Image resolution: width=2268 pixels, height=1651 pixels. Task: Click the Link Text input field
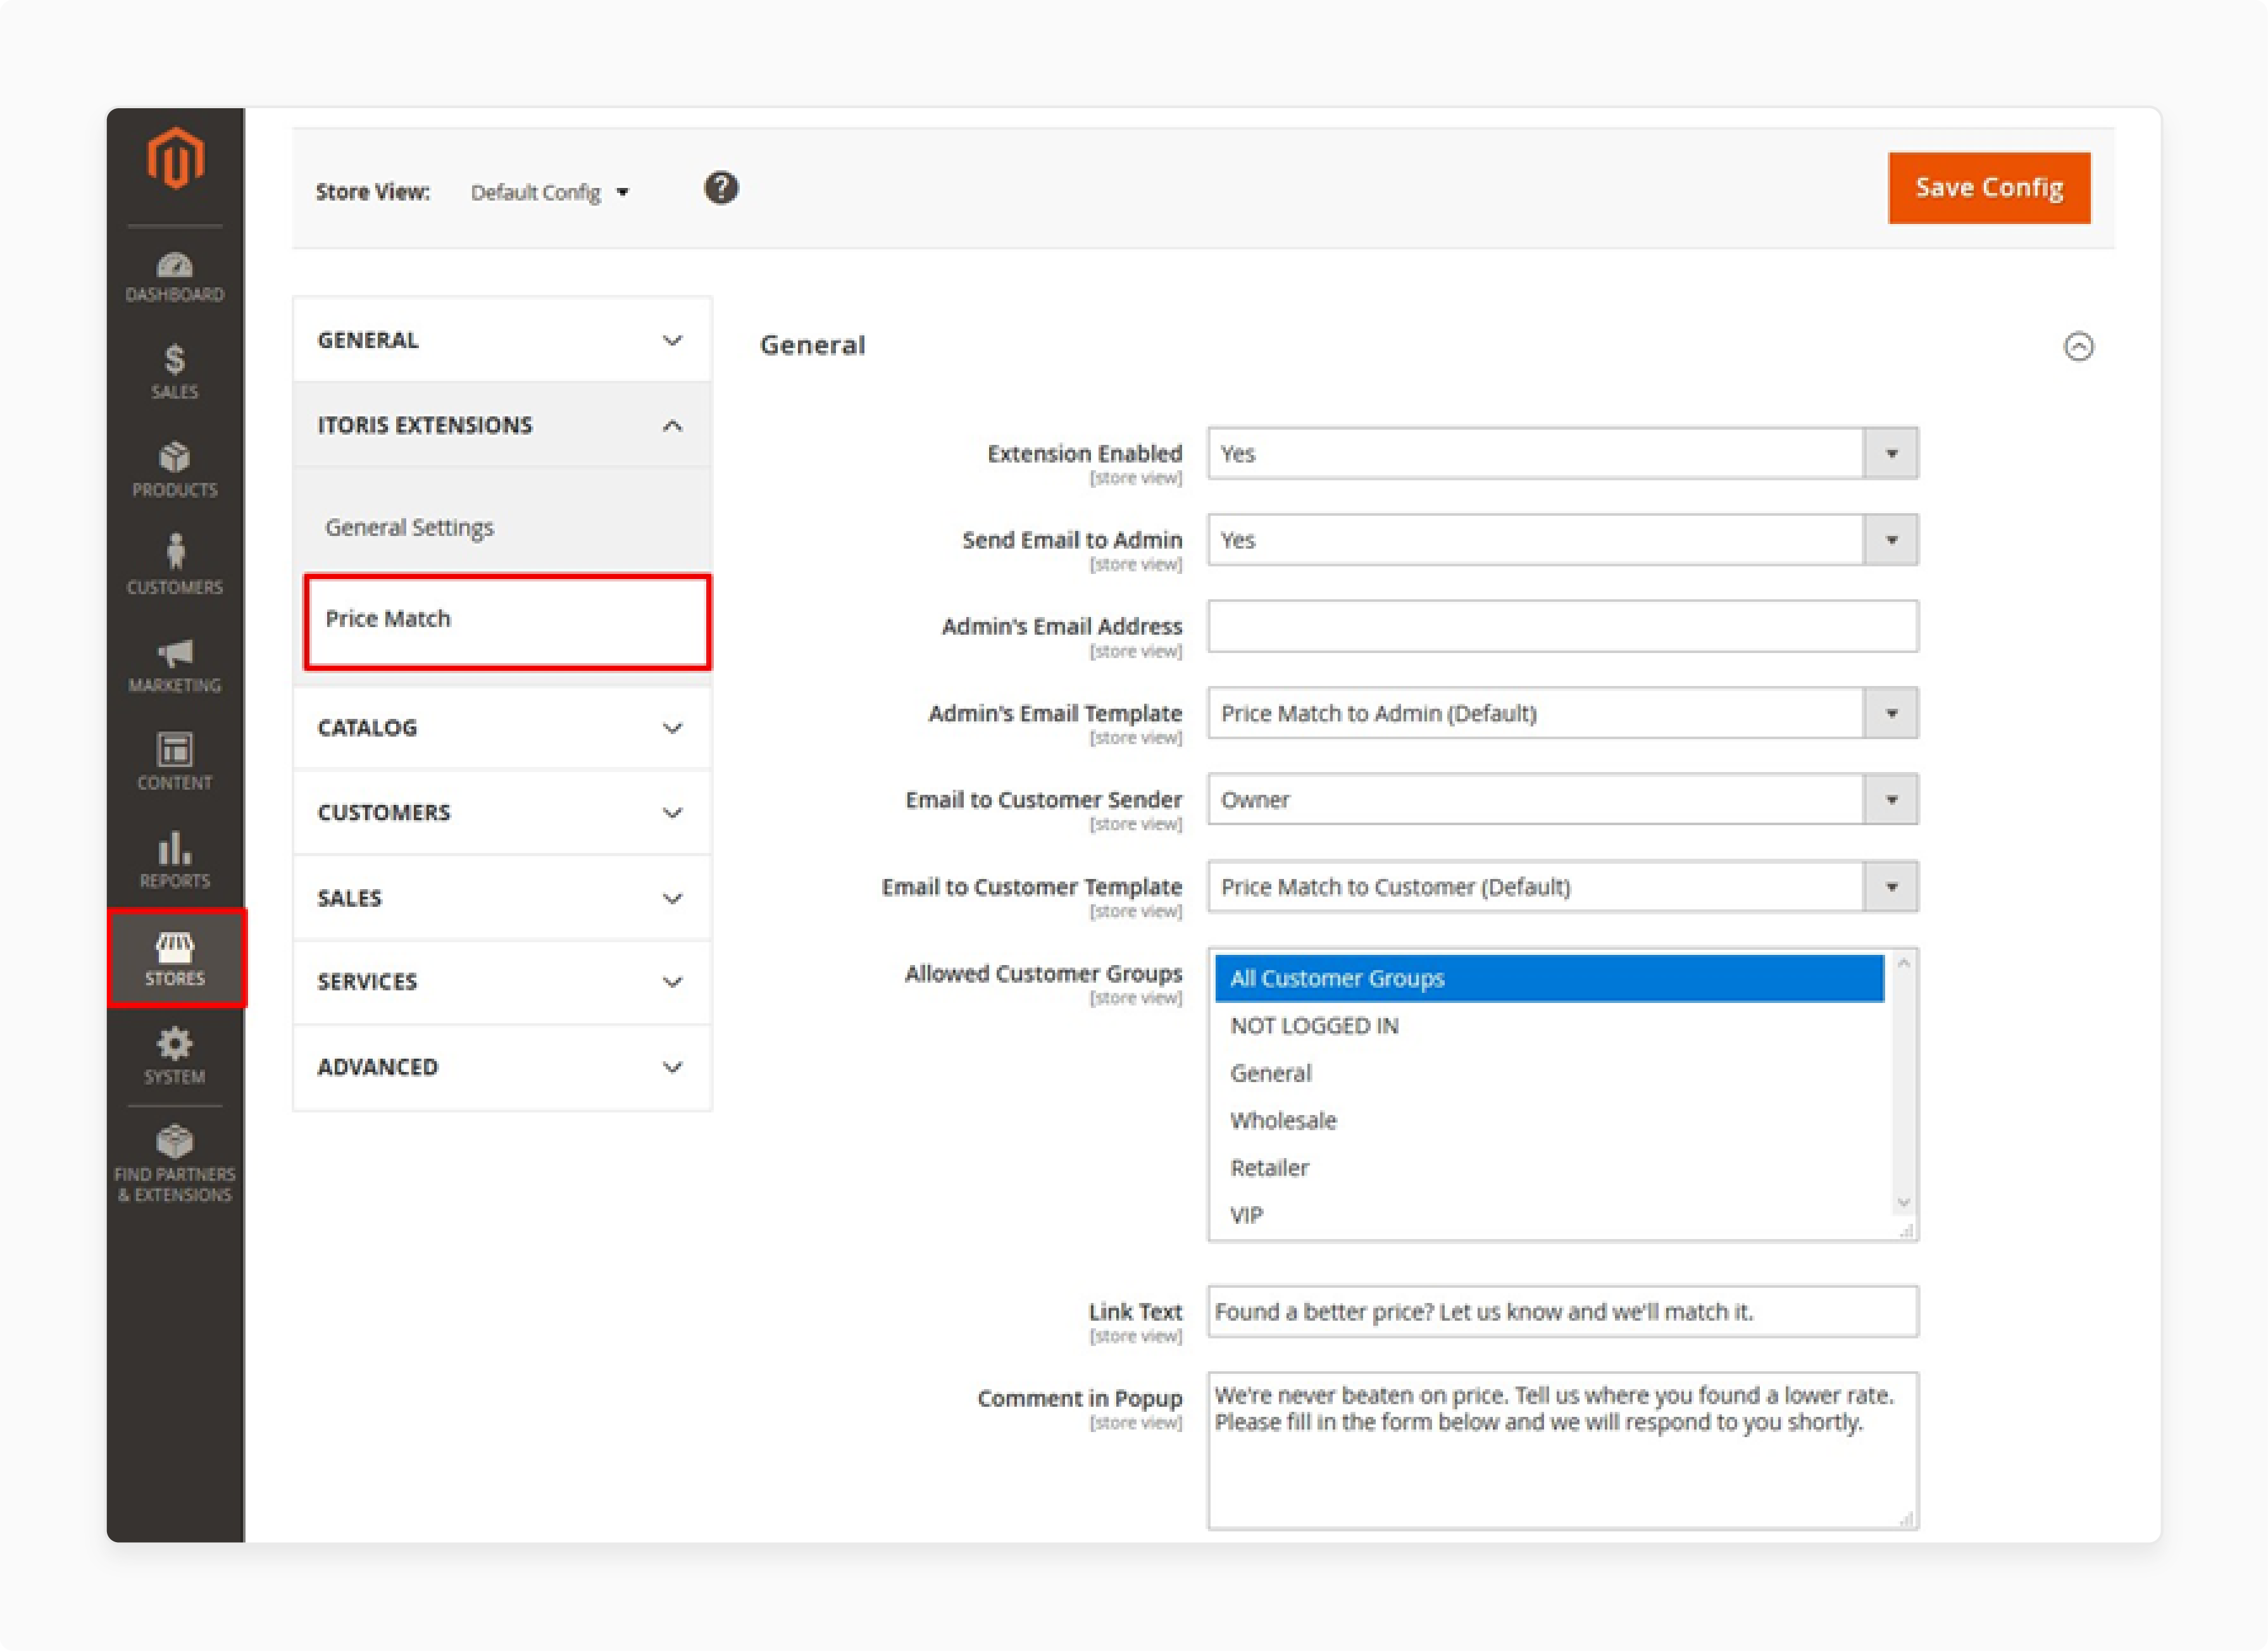coord(1562,1311)
